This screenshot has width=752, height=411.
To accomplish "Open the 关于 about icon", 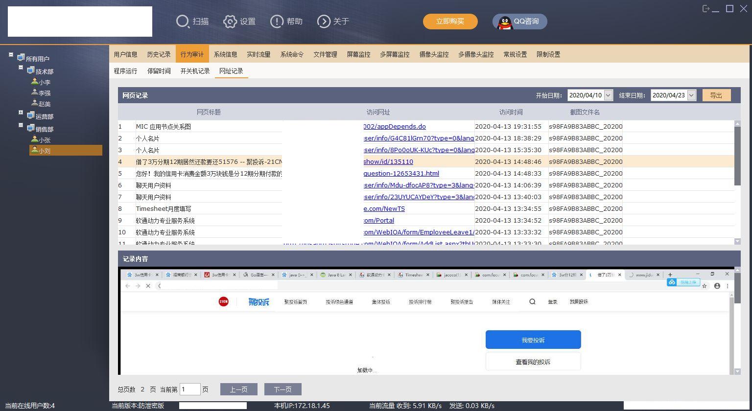I will (x=324, y=22).
